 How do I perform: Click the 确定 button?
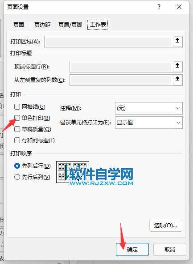coord(132,249)
